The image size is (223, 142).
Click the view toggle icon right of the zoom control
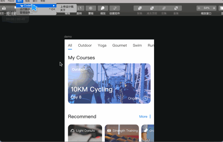click(x=221, y=8)
